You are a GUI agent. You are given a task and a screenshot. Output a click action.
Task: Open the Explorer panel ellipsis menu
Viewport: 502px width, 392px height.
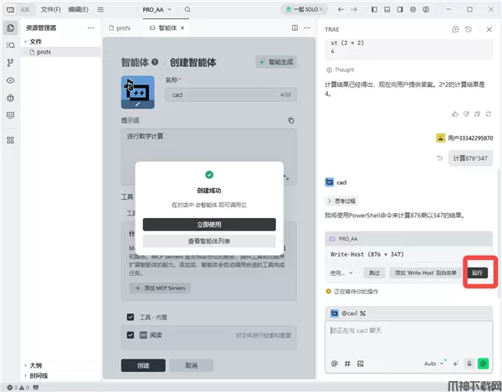click(90, 28)
